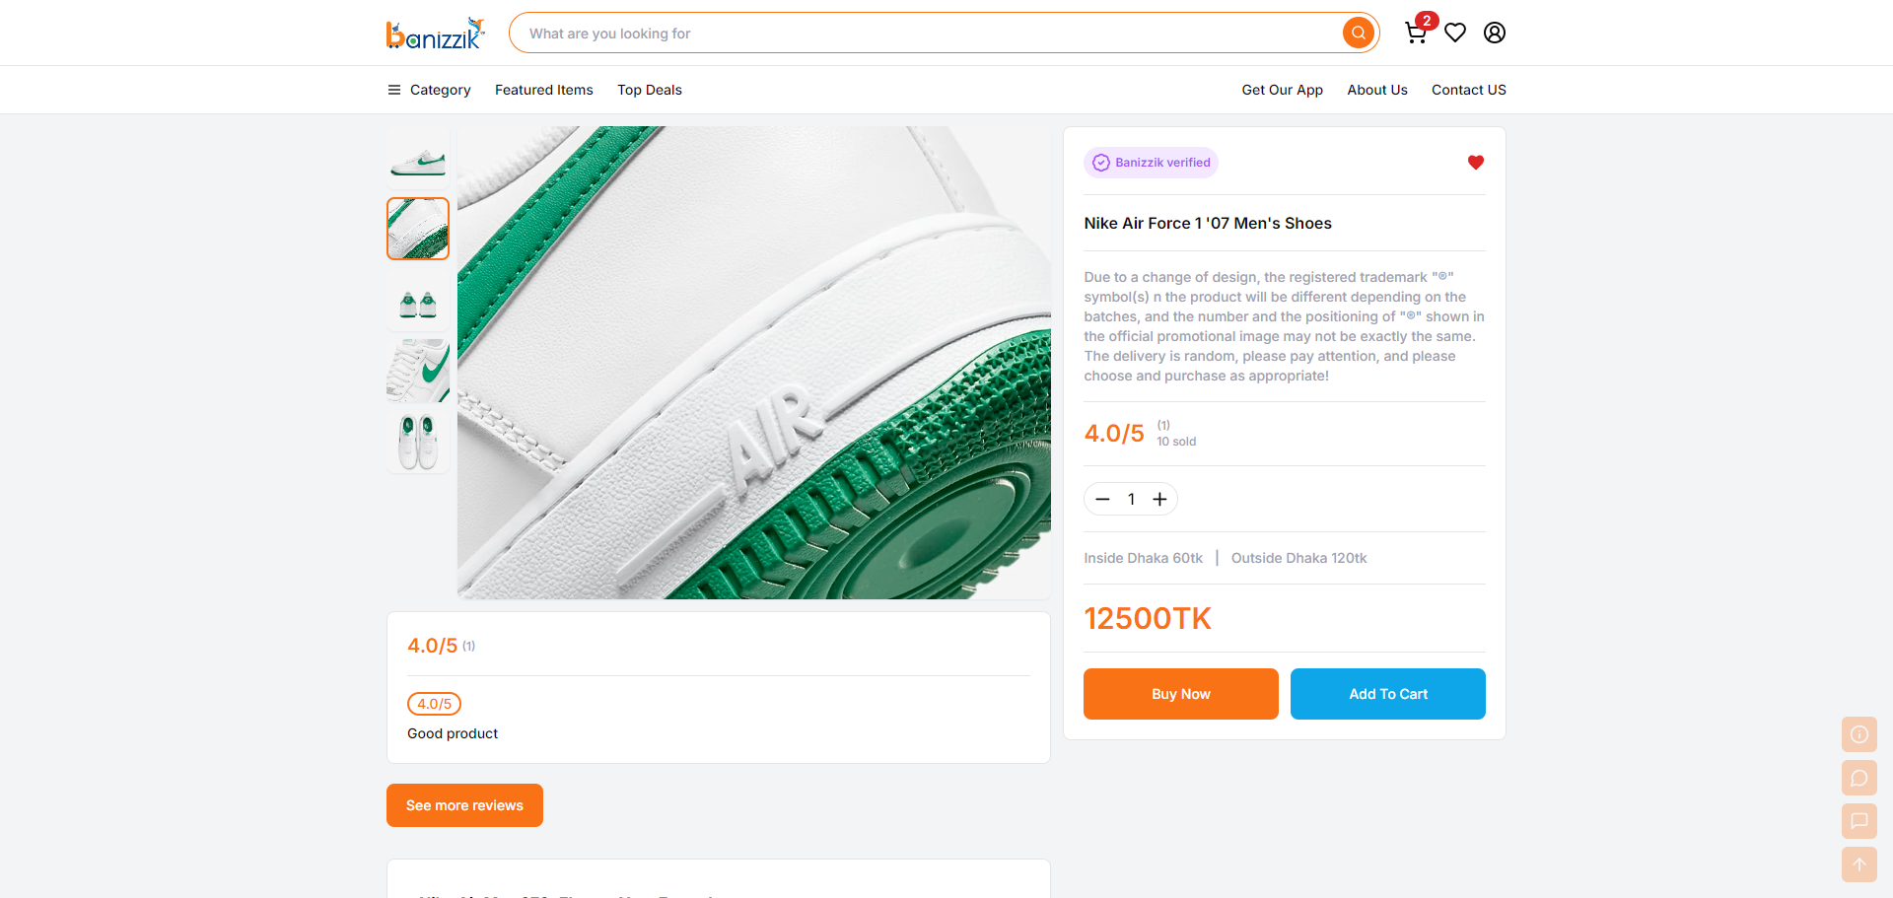Open the user account profile icon
Image resolution: width=1893 pixels, height=898 pixels.
(x=1495, y=33)
